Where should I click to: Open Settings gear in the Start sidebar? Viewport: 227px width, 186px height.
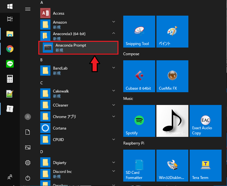[28, 163]
